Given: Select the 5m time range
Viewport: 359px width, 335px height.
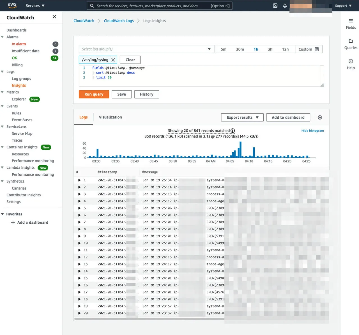Looking at the screenshot, I should coord(224,49).
